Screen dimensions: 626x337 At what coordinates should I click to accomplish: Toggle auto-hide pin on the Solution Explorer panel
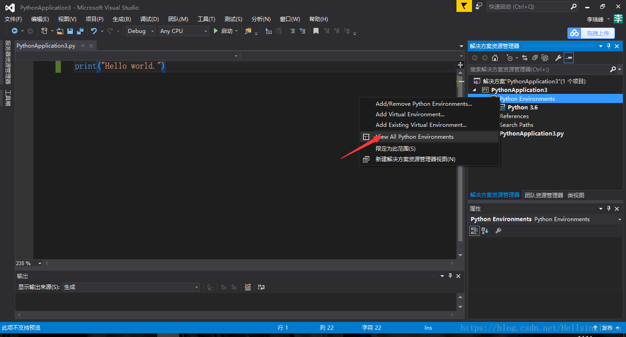609,46
